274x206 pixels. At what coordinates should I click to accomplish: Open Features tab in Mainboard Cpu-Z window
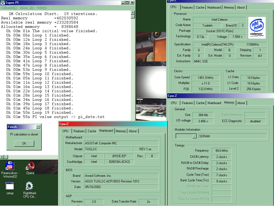[79, 131]
